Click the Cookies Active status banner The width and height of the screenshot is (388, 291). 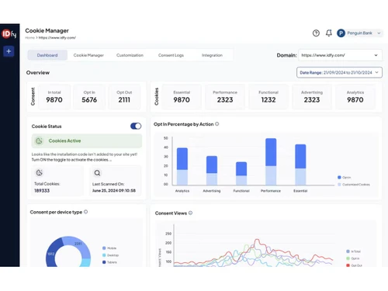pos(87,140)
